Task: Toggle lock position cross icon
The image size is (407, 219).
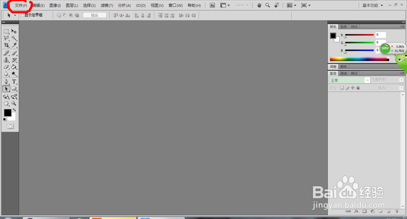Action: pos(352,88)
